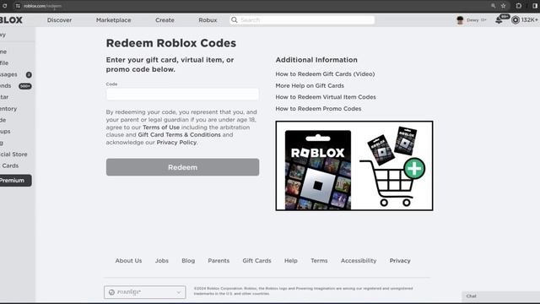Open Help in the footer
The width and height of the screenshot is (540, 304).
point(290,261)
